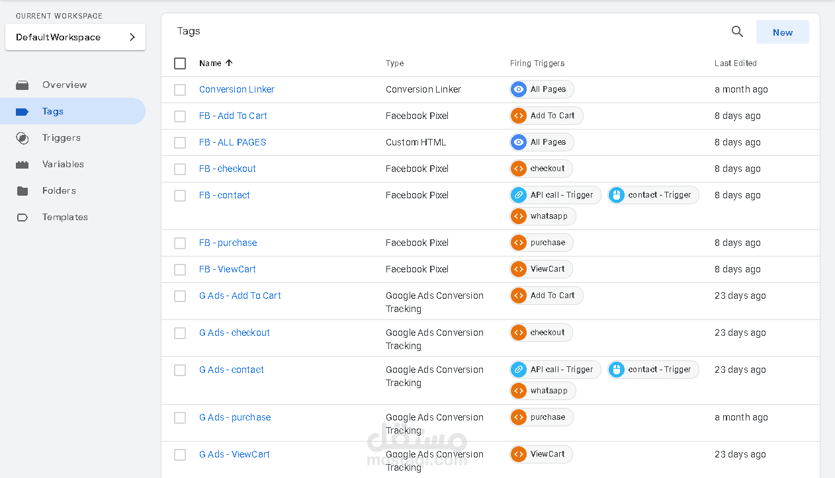835x478 pixels.
Task: Click API call - Trigger chip in G Ads - contact row
Action: click(x=555, y=370)
